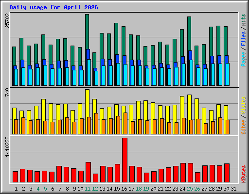Click the red KBytes legend label
The height and width of the screenshot is (194, 249).
(244, 174)
